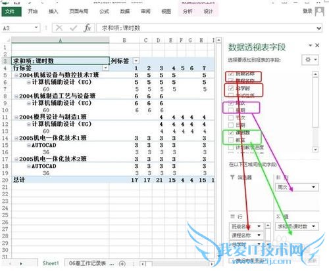
Task: Switch to the 公式 ribbon tab
Action: (x=104, y=11)
